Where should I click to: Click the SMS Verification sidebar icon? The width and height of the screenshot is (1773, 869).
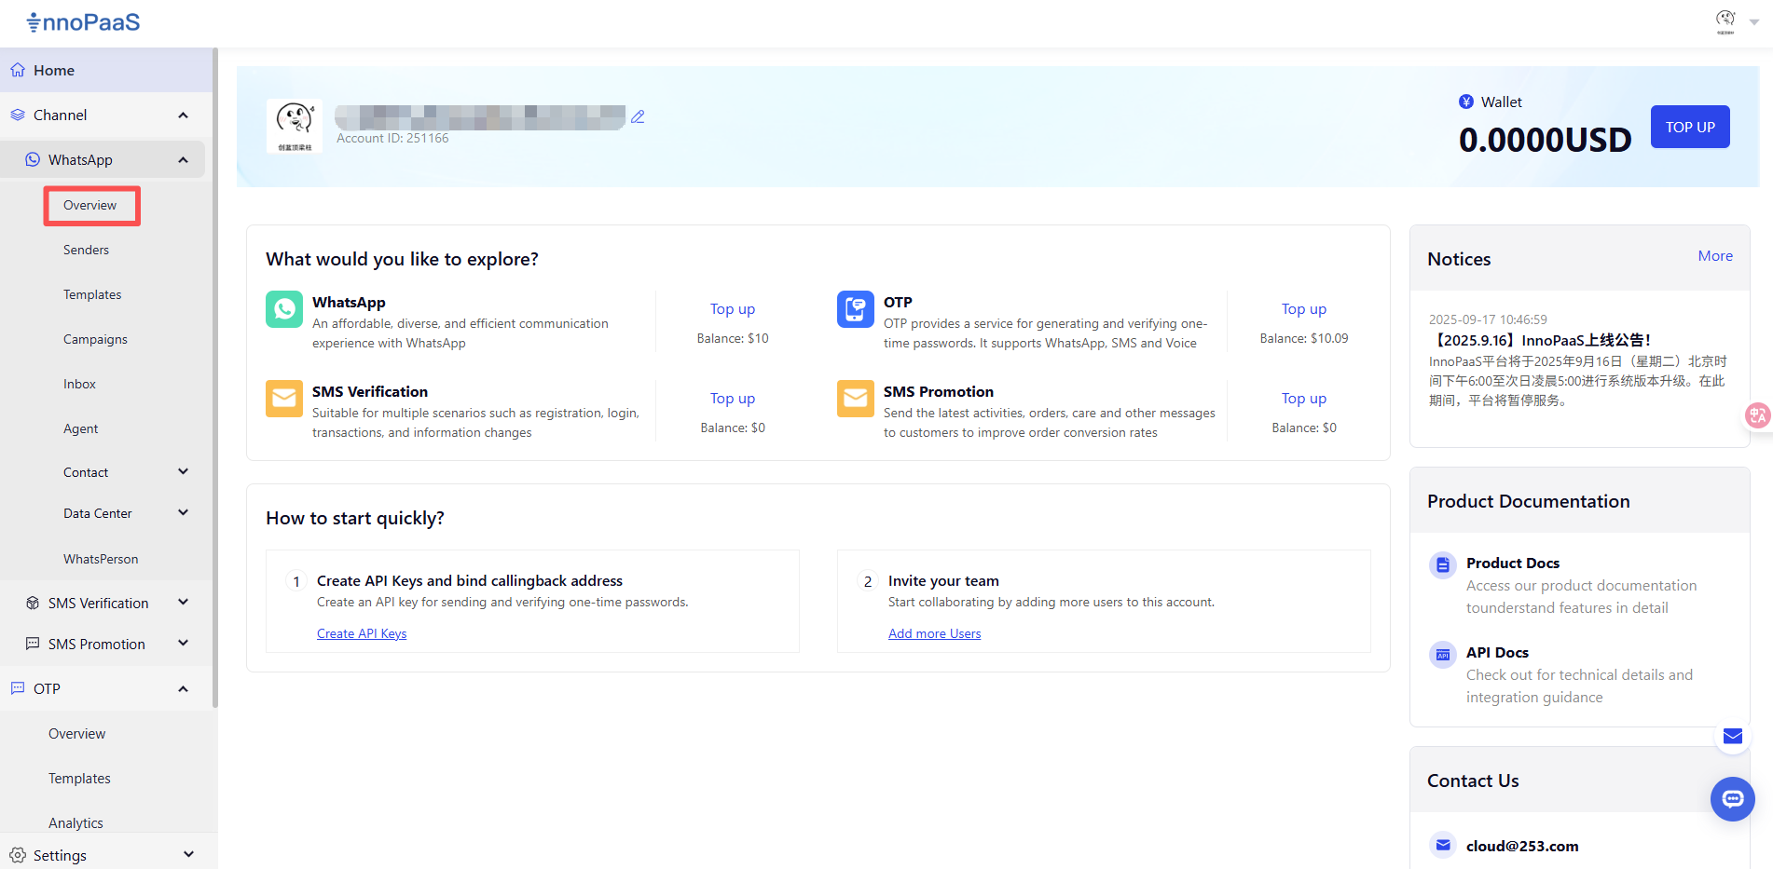click(33, 603)
